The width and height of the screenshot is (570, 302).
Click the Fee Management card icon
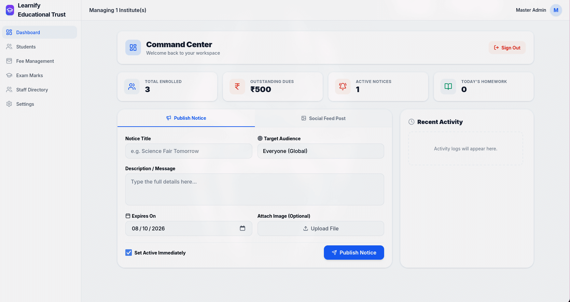pos(9,61)
